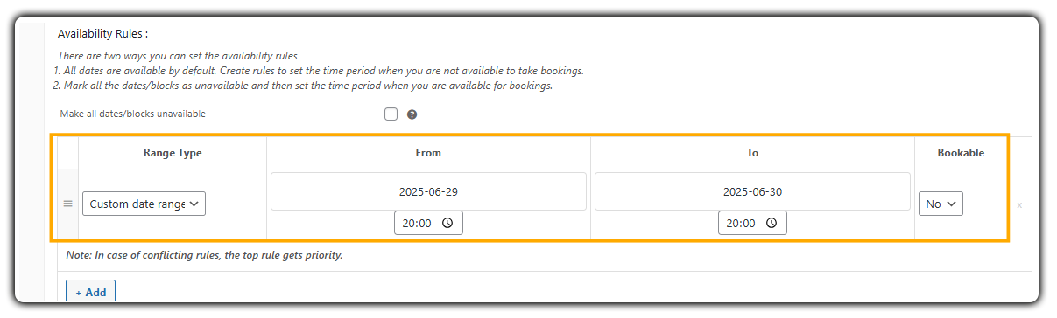The image size is (1057, 318).
Task: Focus the To time 20:00 field
Action: click(752, 223)
